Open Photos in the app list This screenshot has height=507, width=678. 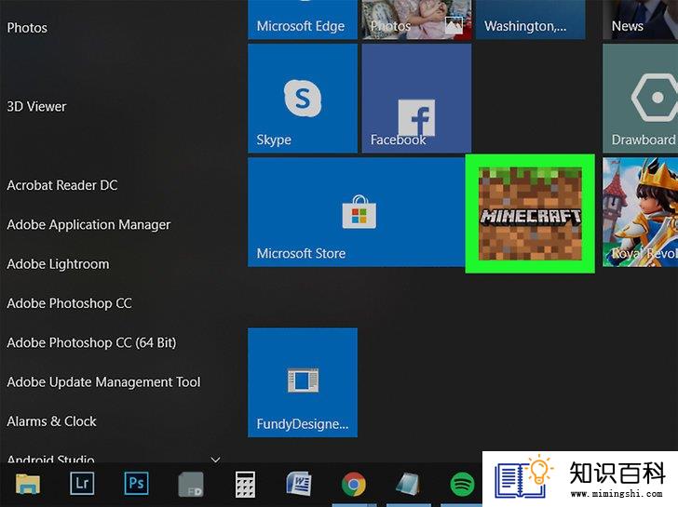click(27, 28)
